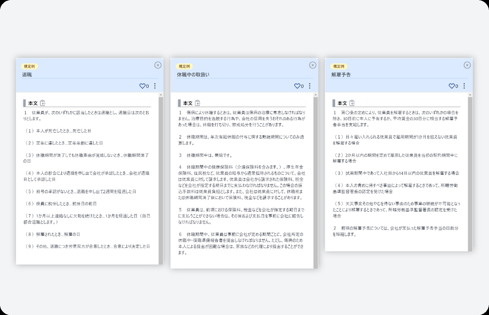The image size is (489, 315).
Task: Copy the 本文 text in 解雇予告 card
Action: [x=352, y=103]
